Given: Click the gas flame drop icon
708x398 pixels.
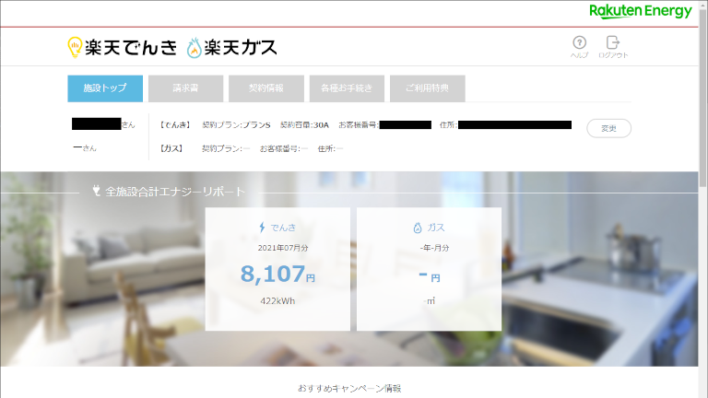Looking at the screenshot, I should click(418, 228).
